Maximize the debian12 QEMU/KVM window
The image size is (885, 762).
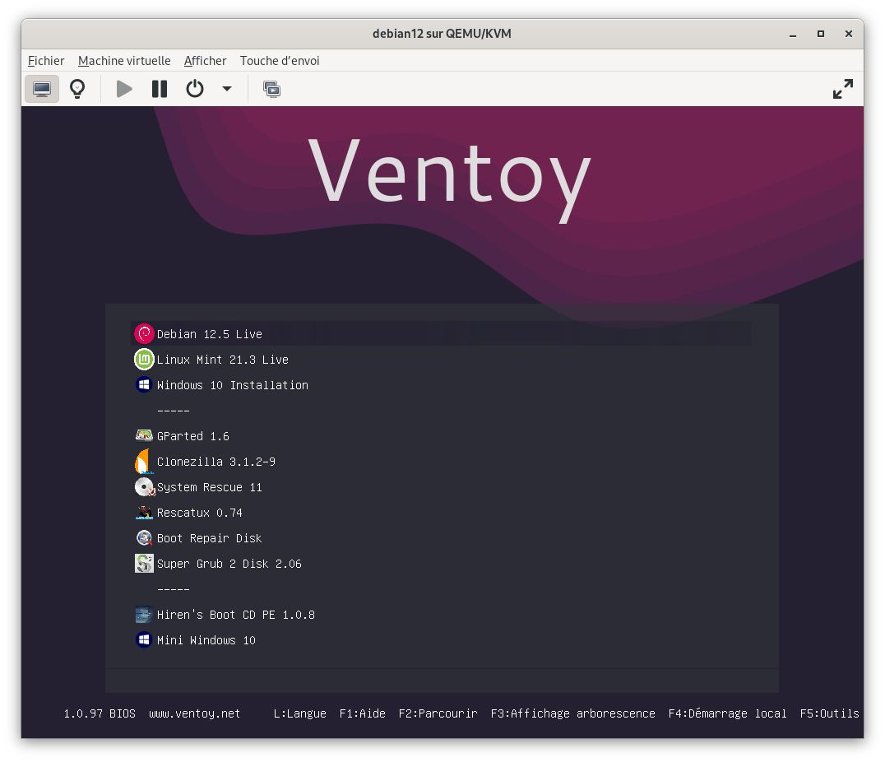click(x=821, y=34)
